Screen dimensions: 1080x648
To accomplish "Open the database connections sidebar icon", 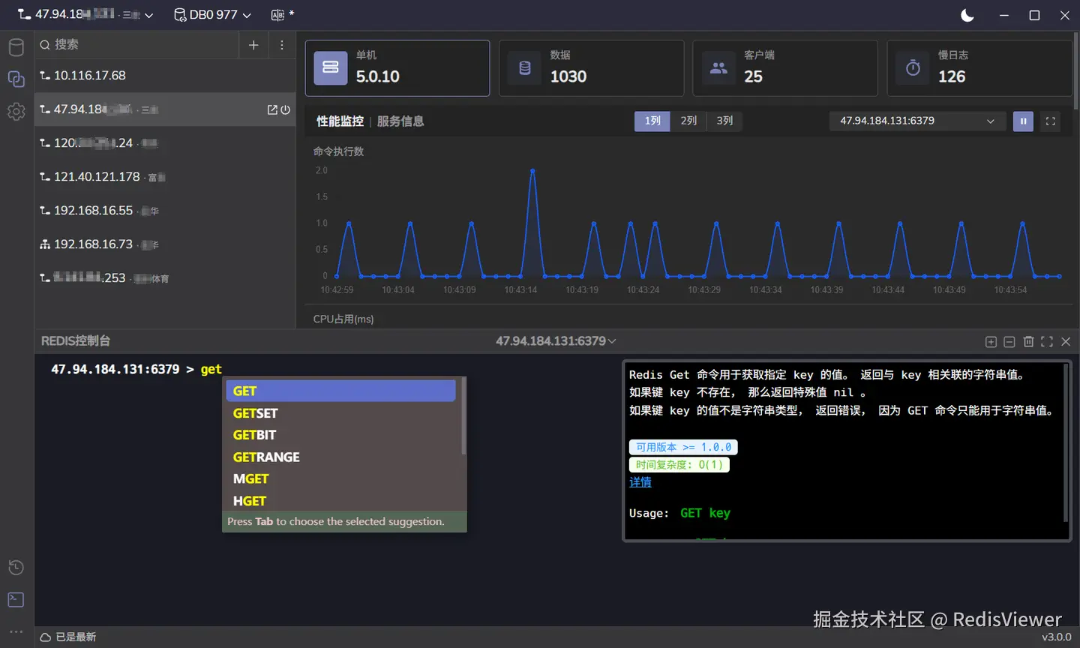I will (16, 47).
